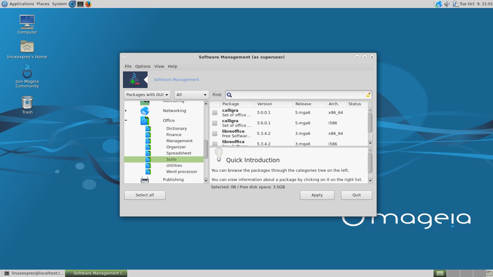Tick the calligra i586 package checkbox
This screenshot has width=493, height=277.
tap(215, 123)
